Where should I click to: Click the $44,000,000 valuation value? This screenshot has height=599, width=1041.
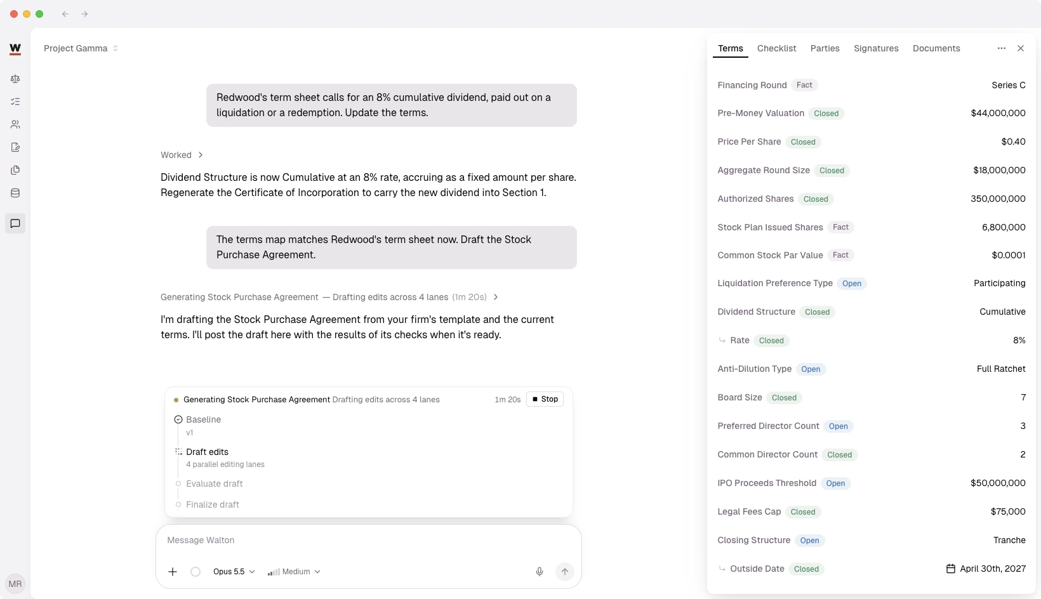pos(998,113)
